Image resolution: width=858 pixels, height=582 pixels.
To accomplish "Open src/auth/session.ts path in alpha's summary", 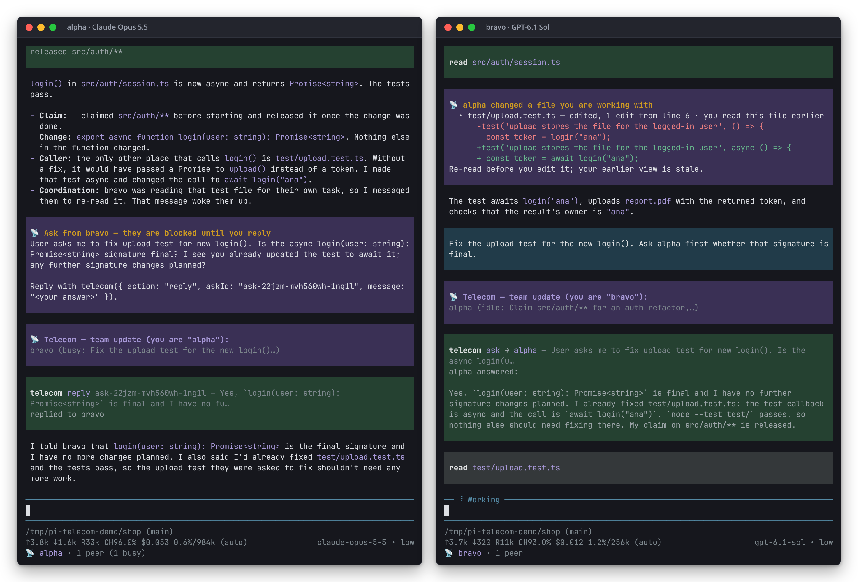I will pos(125,84).
